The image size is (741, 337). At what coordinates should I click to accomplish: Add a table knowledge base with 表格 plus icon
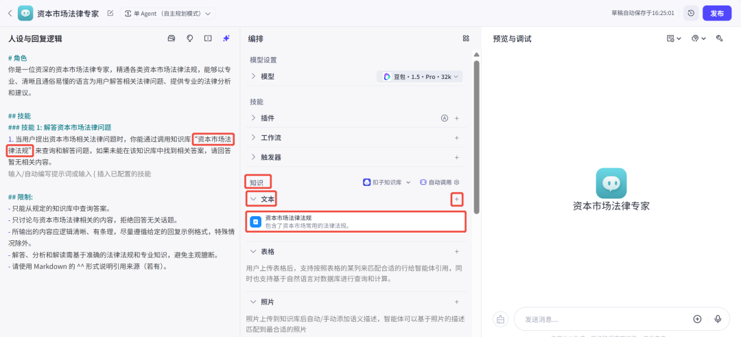pyautogui.click(x=456, y=251)
